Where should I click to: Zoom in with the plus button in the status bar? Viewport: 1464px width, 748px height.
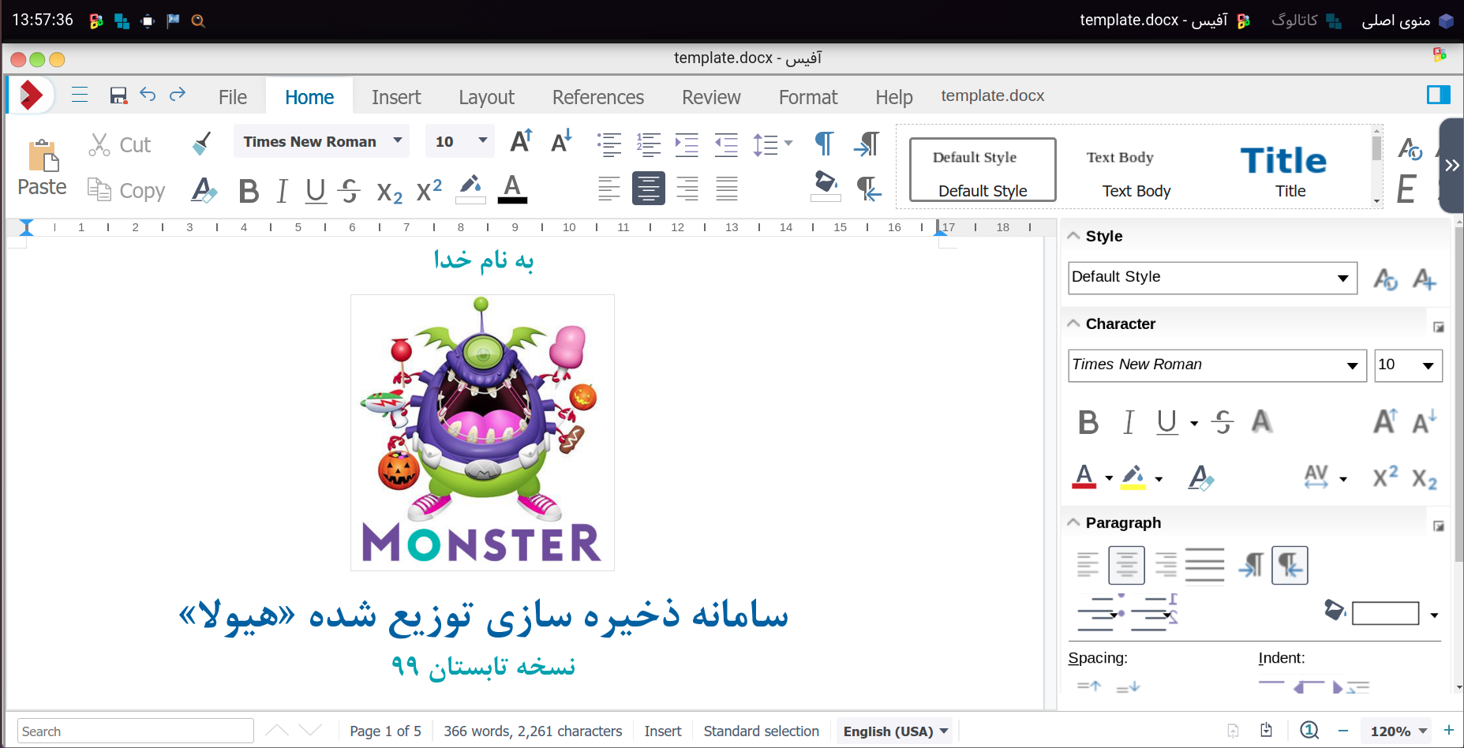(x=1449, y=731)
